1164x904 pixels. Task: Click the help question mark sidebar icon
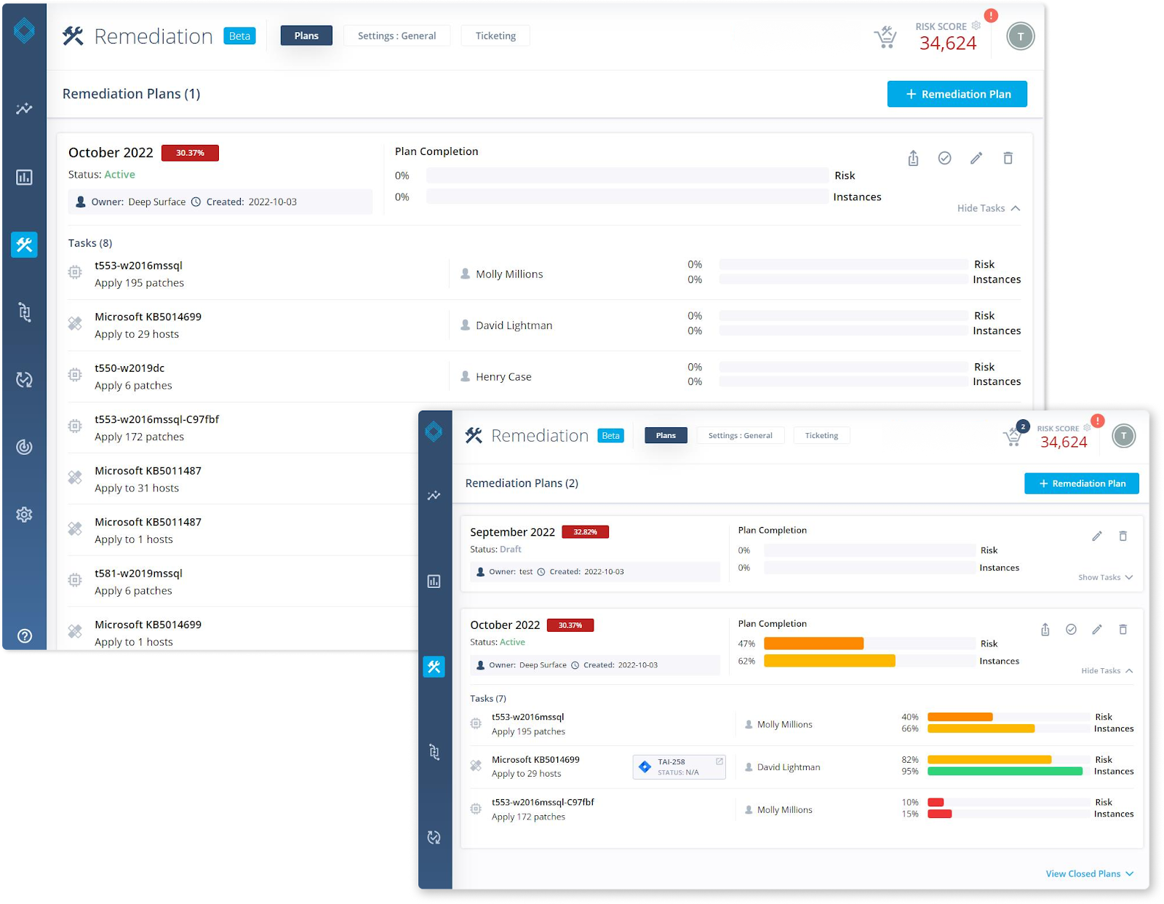click(x=24, y=635)
